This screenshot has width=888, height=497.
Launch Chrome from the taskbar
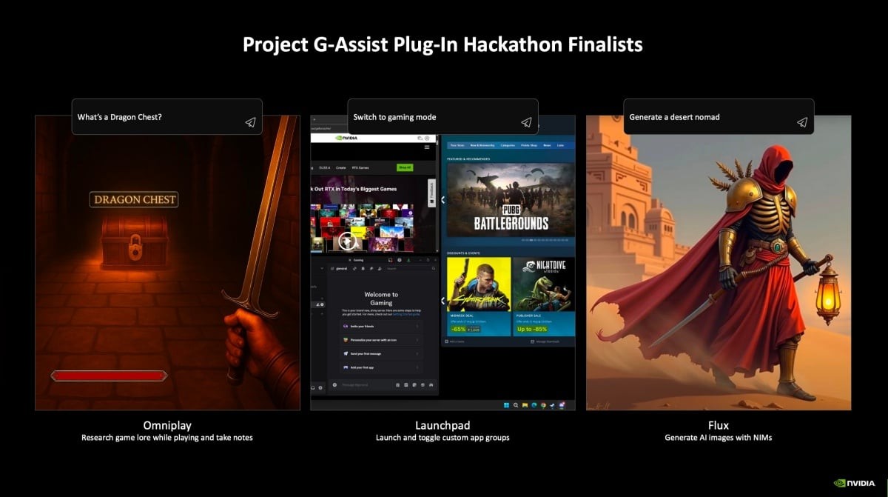pos(543,405)
